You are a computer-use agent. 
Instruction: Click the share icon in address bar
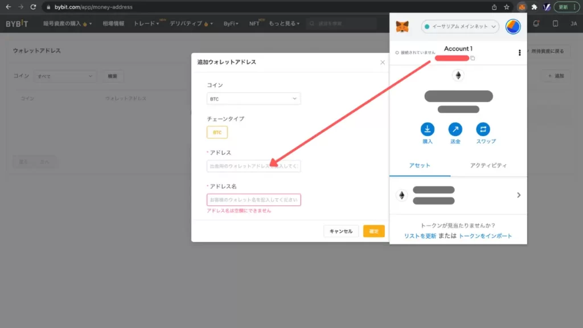coord(494,7)
